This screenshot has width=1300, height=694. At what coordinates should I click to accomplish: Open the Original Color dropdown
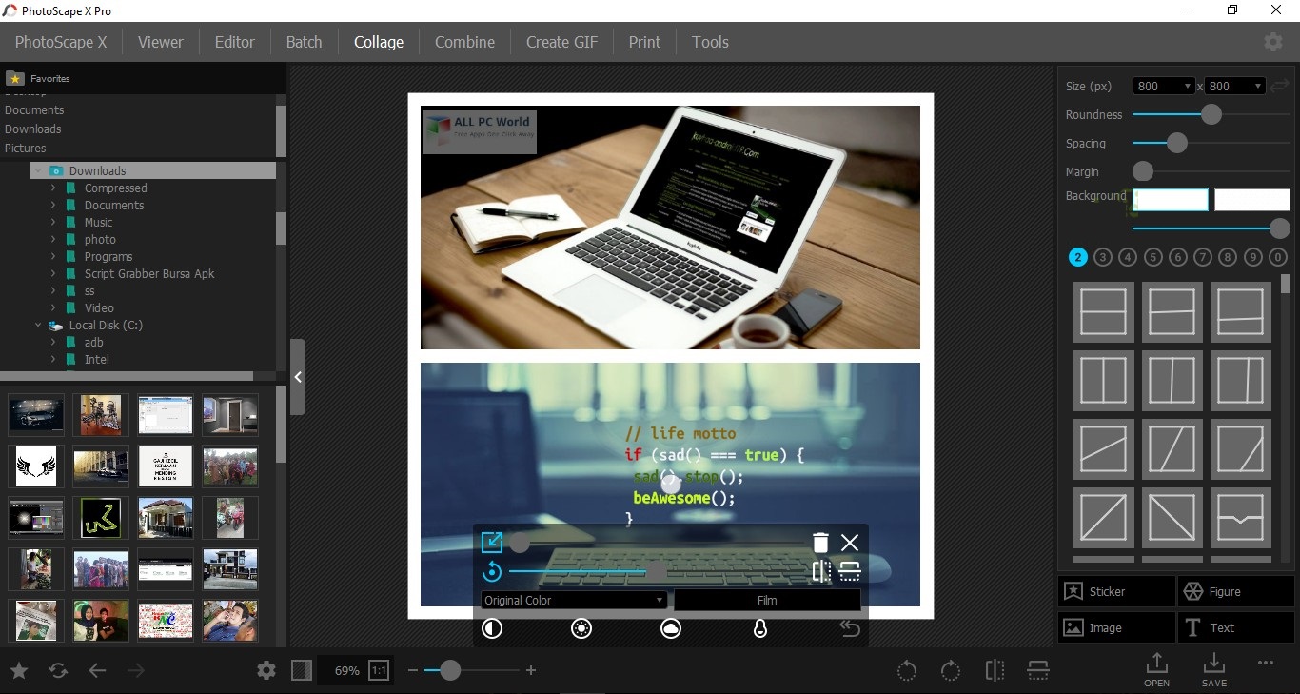pos(573,601)
